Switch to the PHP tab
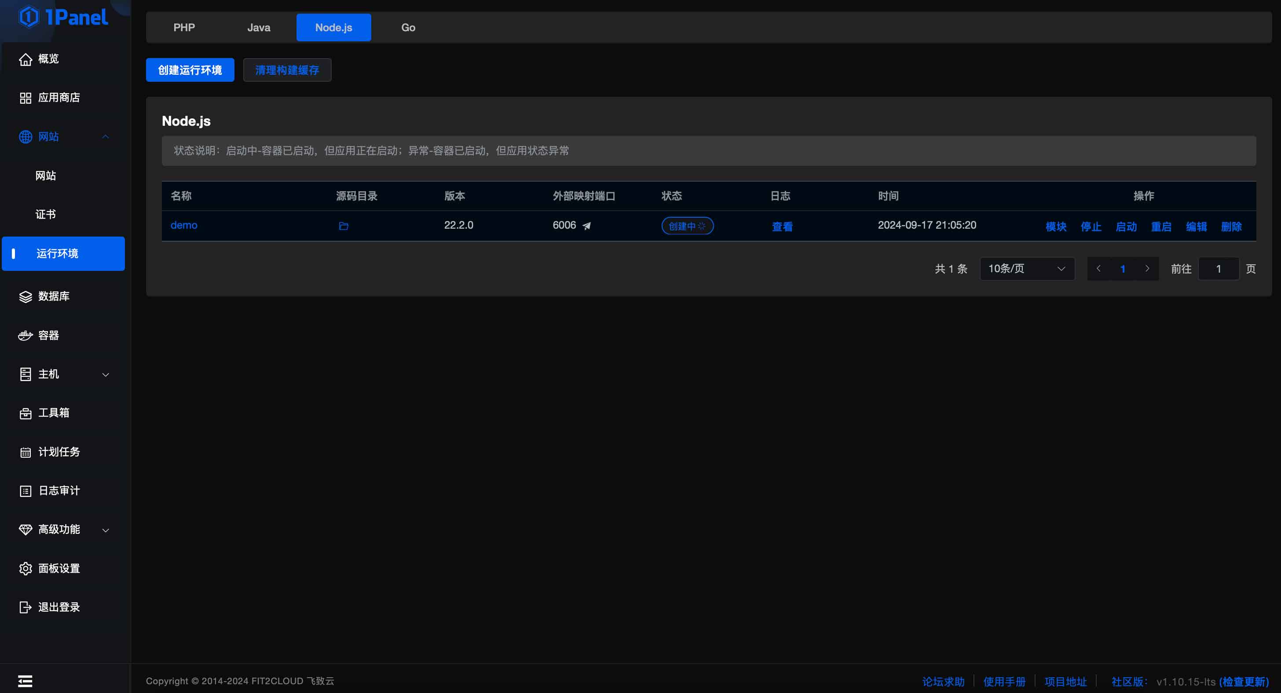 tap(184, 27)
